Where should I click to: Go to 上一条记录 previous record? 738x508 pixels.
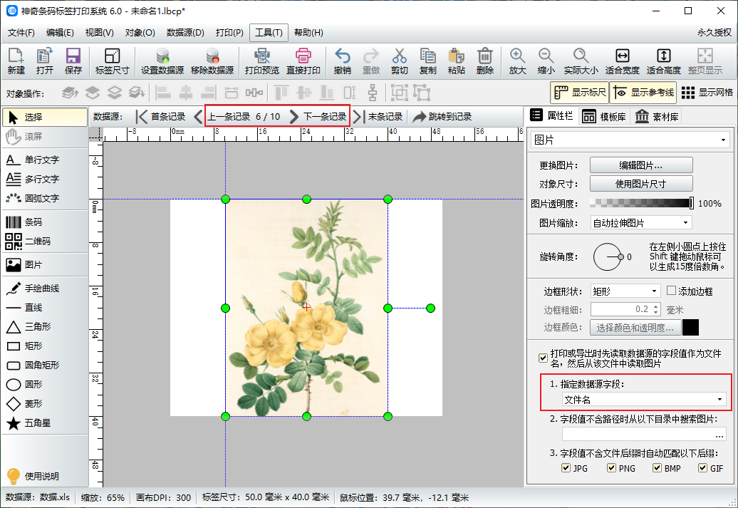click(224, 116)
